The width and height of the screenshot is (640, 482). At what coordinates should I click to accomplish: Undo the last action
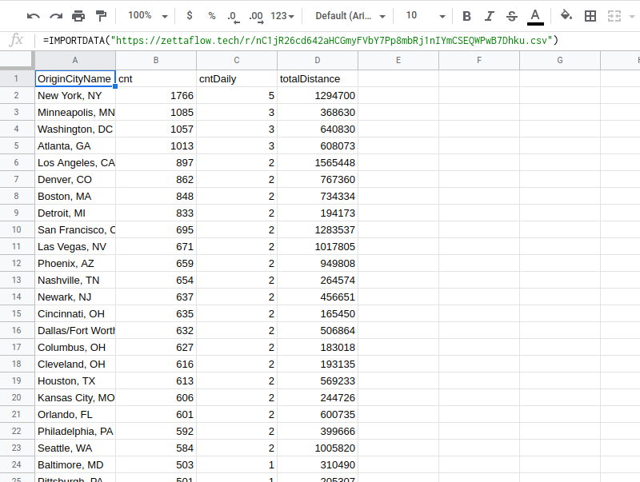pos(32,15)
